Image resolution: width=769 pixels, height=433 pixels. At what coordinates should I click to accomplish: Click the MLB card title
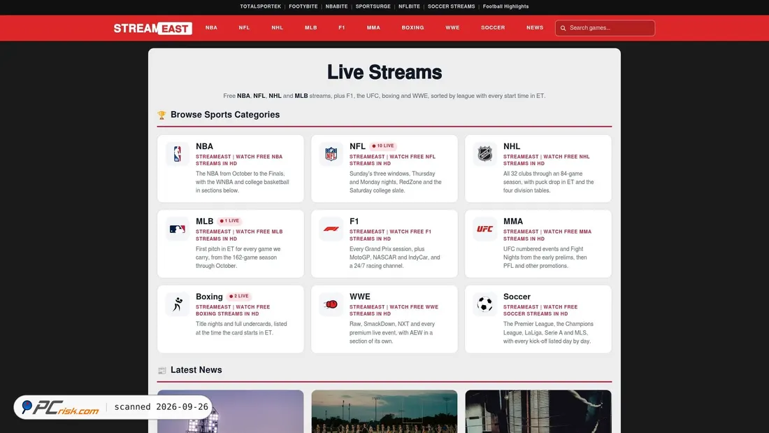click(205, 222)
